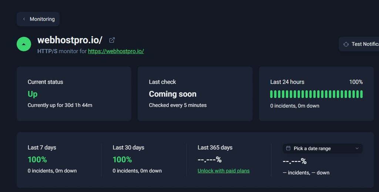Viewport: 379px width, 192px height.
Task: Click the 'Up' current status text
Action: [33, 94]
